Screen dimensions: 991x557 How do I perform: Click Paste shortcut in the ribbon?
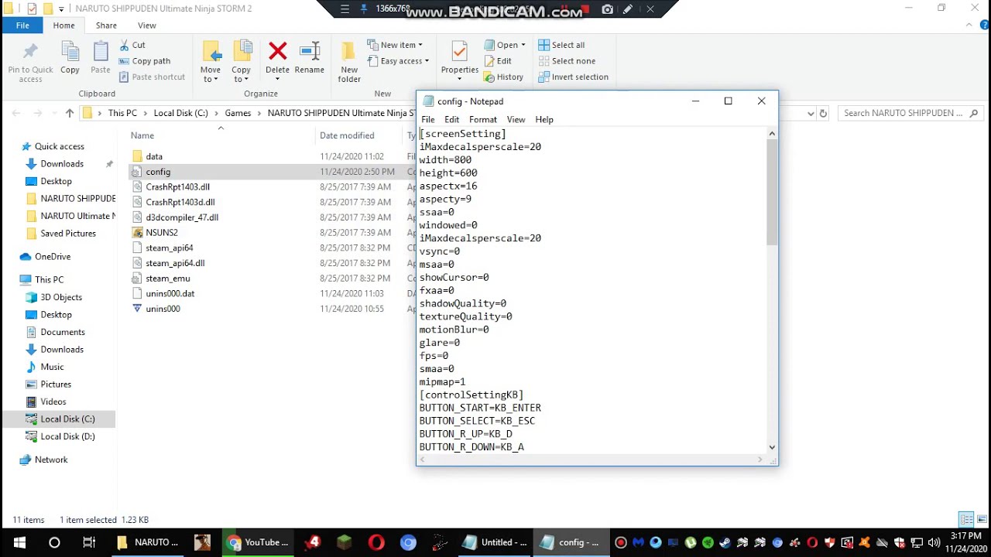pos(153,77)
